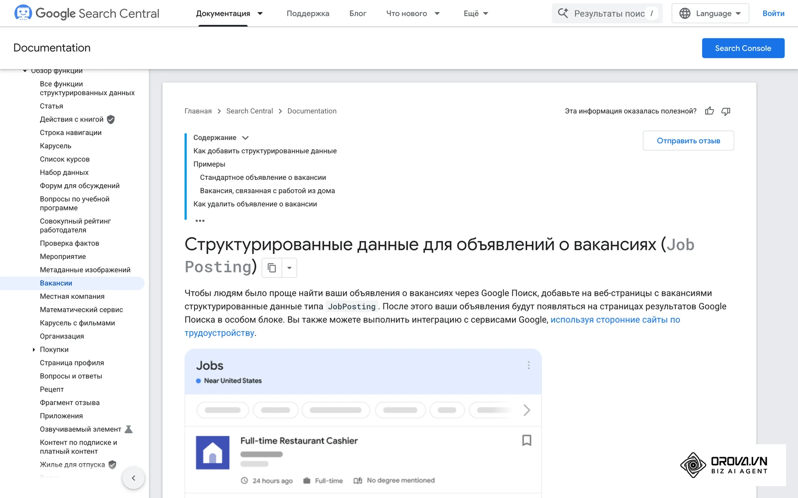Open Search Central breadcrumb link

(249, 111)
